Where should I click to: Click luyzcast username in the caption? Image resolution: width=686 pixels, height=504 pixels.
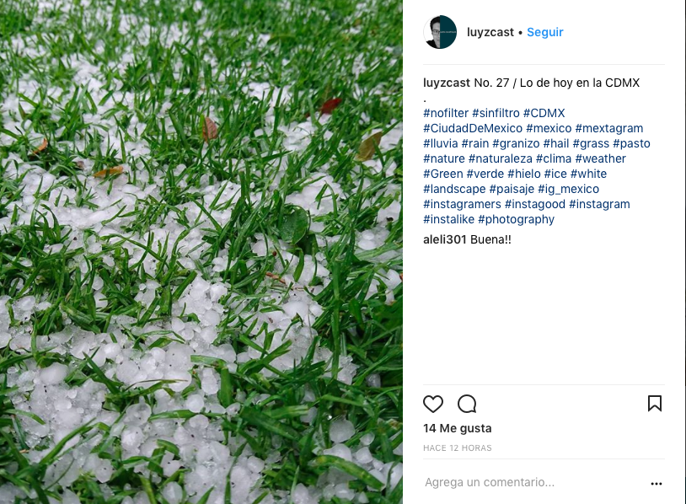click(447, 83)
